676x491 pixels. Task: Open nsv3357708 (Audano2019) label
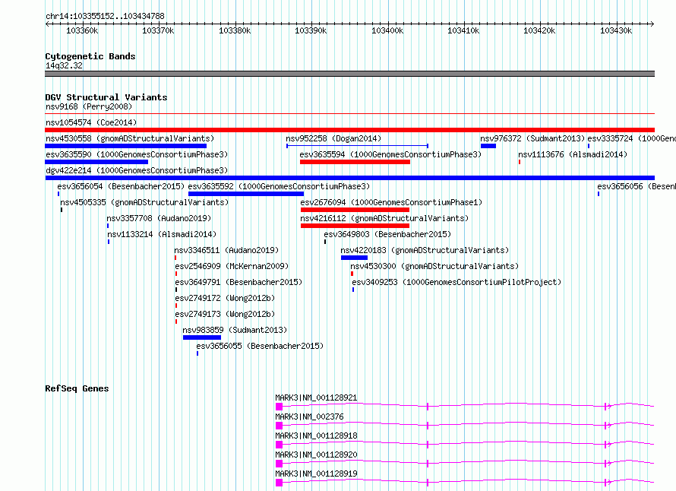click(159, 218)
